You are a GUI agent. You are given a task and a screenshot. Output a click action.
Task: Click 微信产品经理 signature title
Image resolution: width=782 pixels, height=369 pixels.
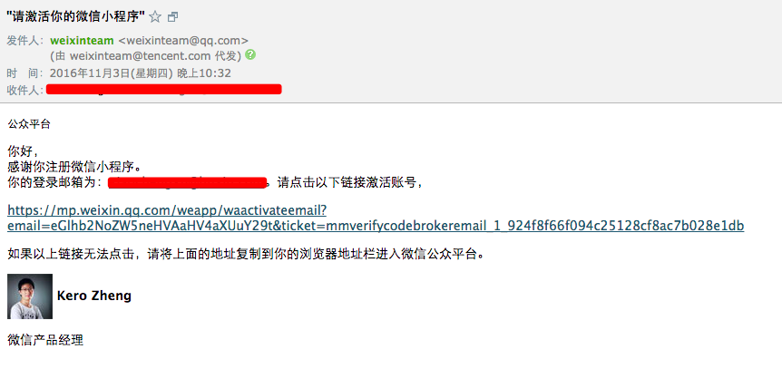(x=45, y=341)
